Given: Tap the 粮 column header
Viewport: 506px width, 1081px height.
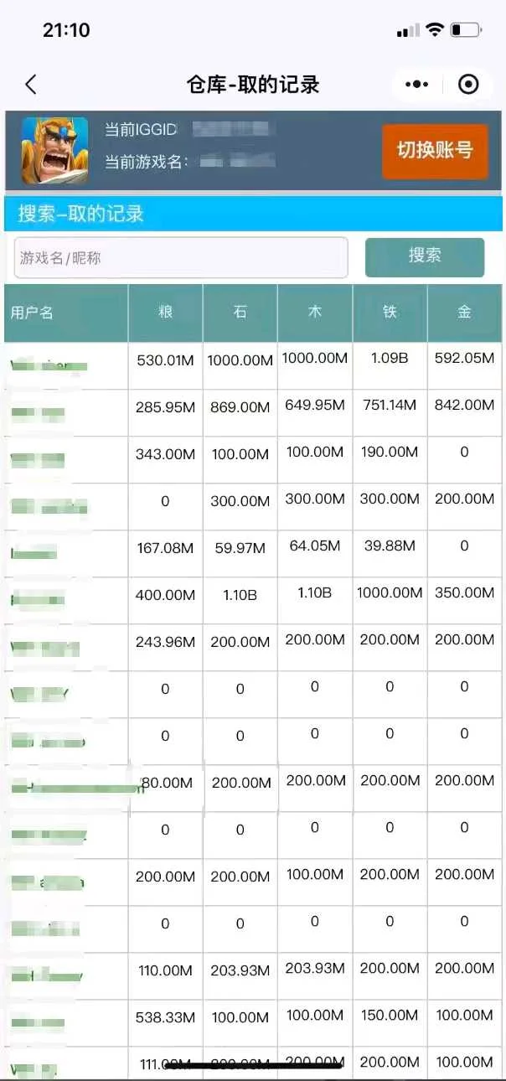Looking at the screenshot, I should tap(165, 313).
